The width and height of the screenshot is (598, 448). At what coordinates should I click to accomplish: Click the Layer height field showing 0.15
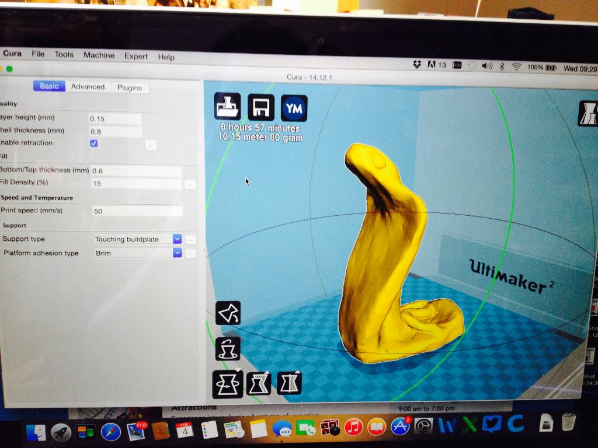pyautogui.click(x=115, y=119)
